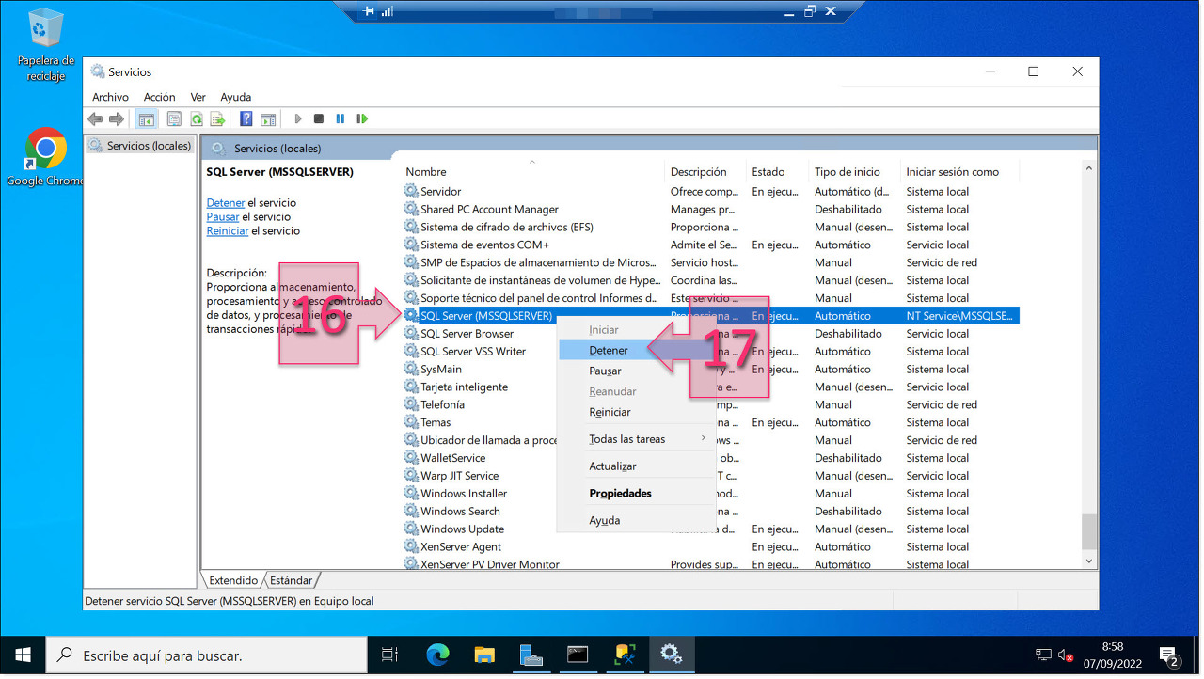1204x679 pixels.
Task: Launch Microsoft Edge from the taskbar
Action: click(x=438, y=655)
